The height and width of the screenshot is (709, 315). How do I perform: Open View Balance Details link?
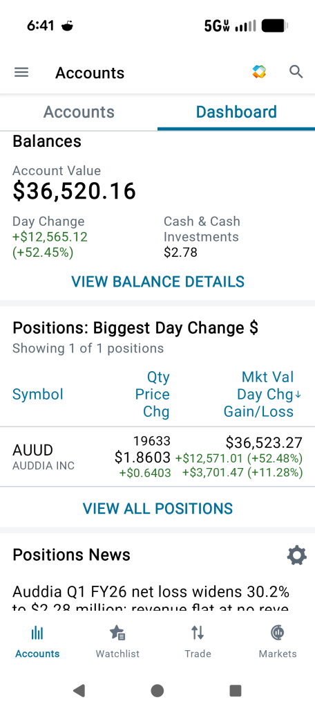pos(158,282)
